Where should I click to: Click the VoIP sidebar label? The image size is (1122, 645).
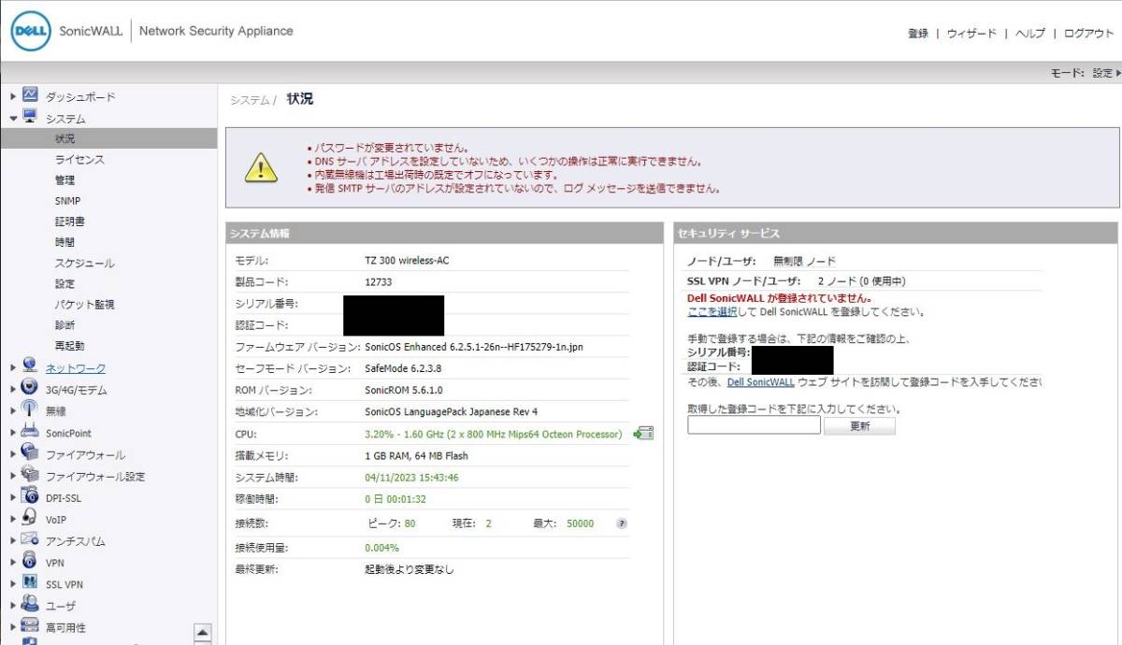pos(56,520)
